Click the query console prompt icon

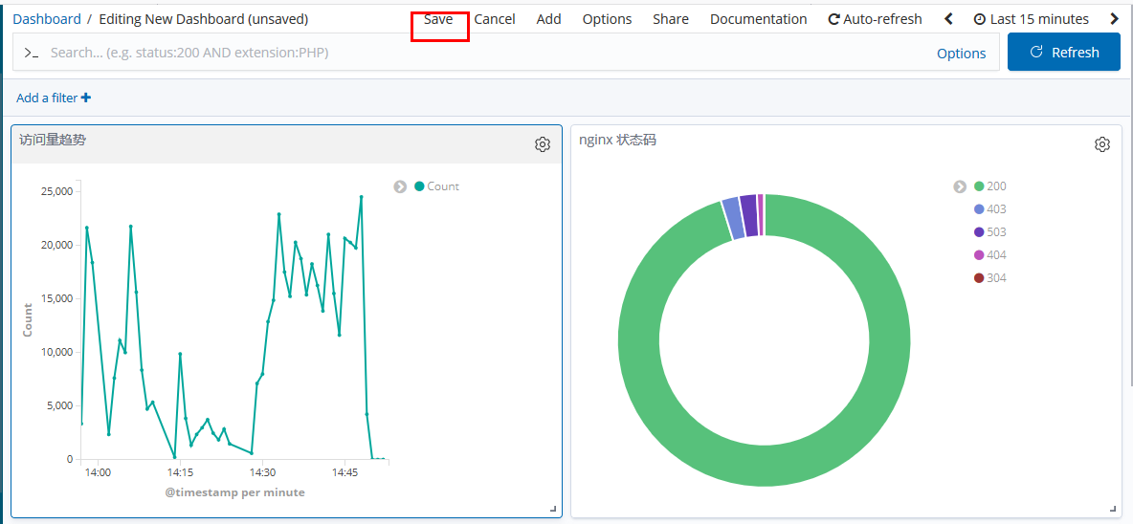[31, 53]
